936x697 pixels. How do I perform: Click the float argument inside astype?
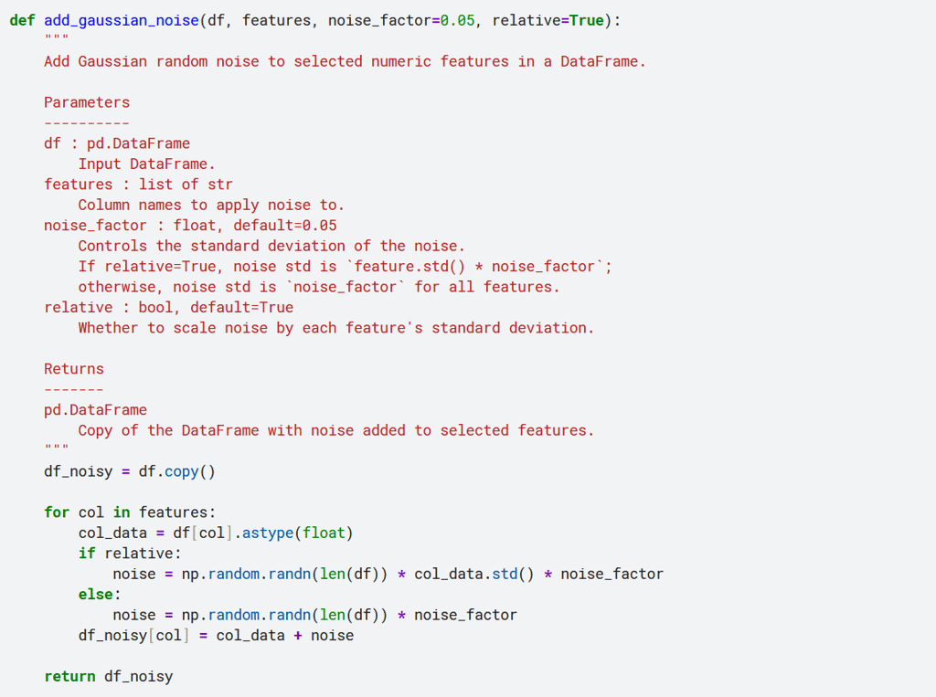pyautogui.click(x=324, y=533)
